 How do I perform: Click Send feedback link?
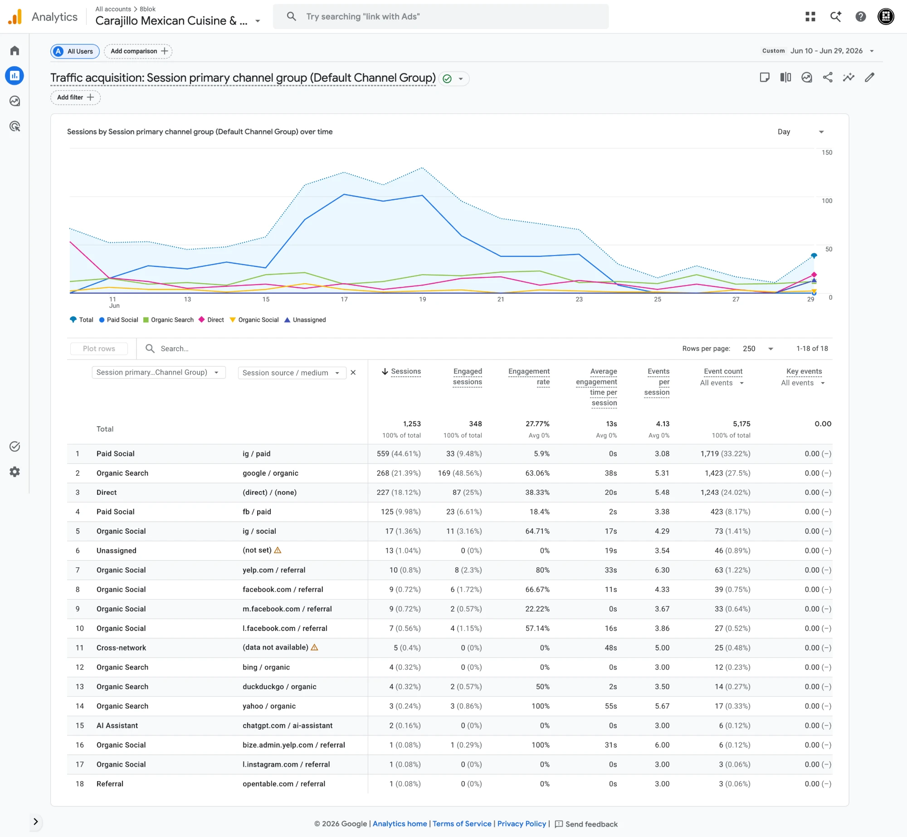(591, 824)
